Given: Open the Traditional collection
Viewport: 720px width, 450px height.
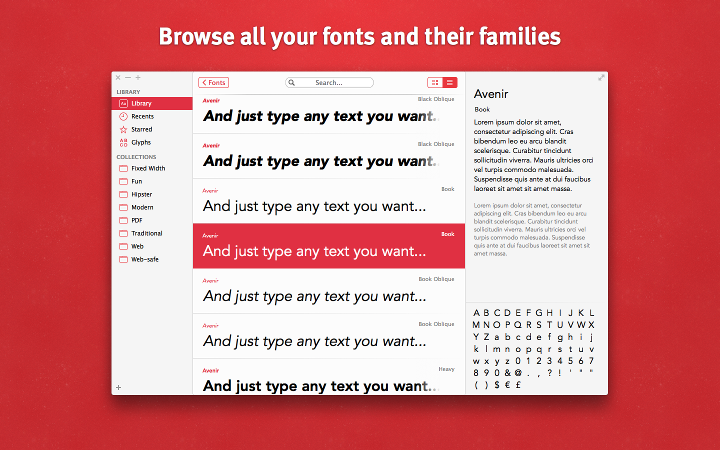Looking at the screenshot, I should click(146, 233).
